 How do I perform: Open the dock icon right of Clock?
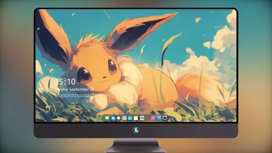point(124,118)
